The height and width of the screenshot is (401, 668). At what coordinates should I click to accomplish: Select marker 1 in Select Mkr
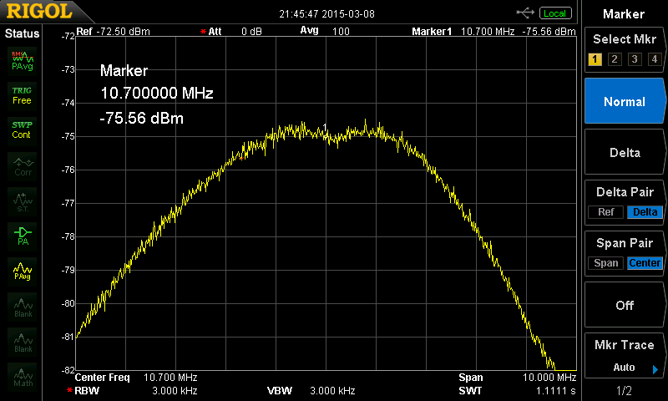tap(595, 59)
